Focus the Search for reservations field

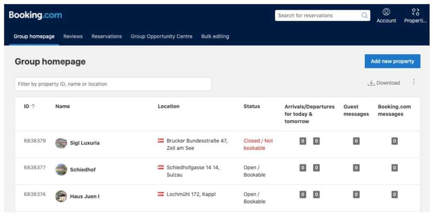point(317,16)
